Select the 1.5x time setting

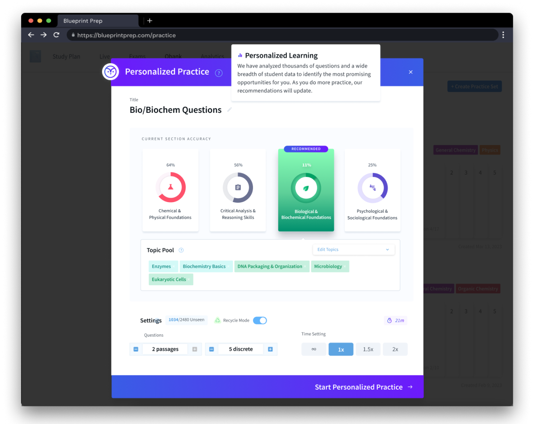pos(368,349)
